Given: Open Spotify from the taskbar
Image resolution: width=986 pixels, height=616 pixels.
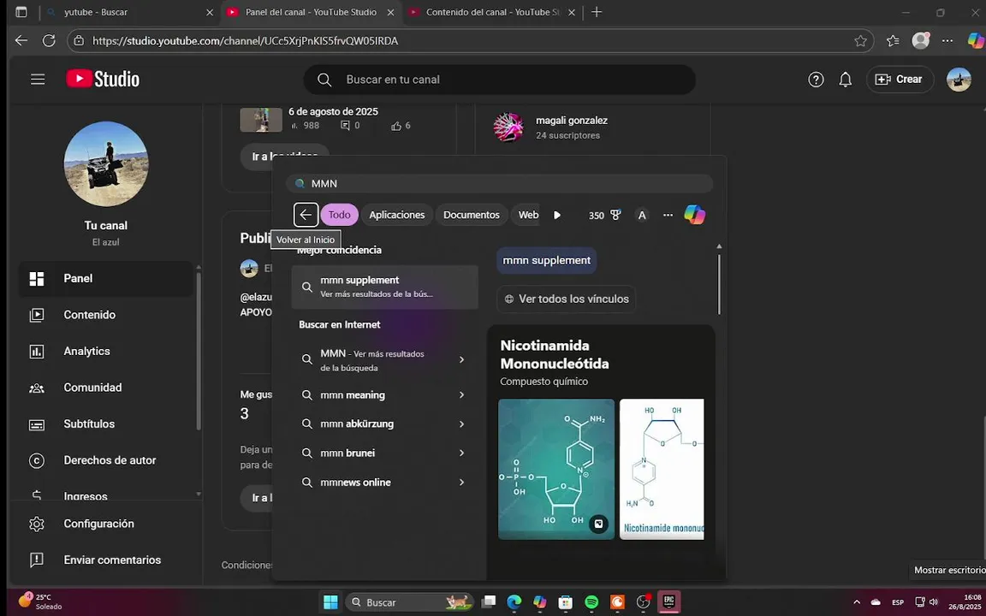Looking at the screenshot, I should [x=591, y=602].
